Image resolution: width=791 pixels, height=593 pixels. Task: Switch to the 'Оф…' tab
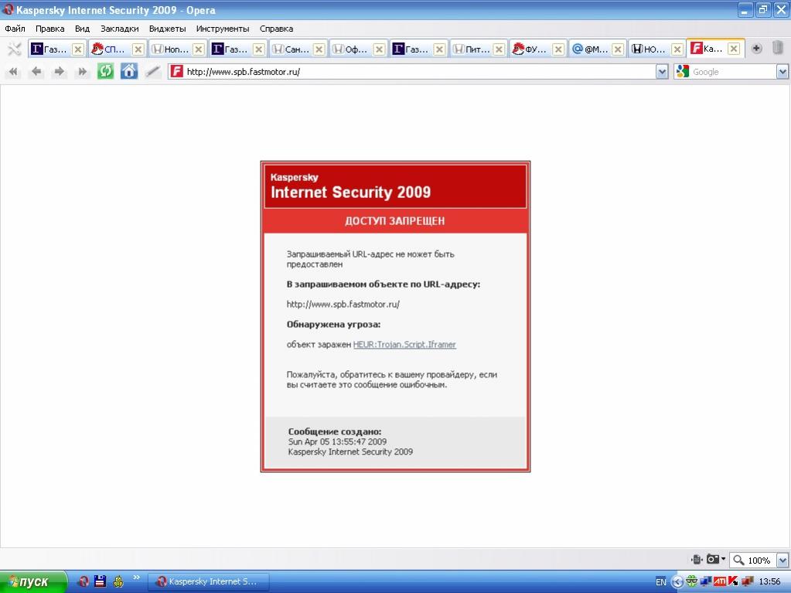click(x=358, y=49)
